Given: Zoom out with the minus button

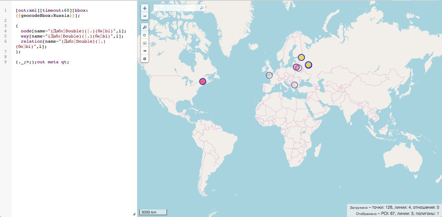Looking at the screenshot, I should [x=145, y=16].
